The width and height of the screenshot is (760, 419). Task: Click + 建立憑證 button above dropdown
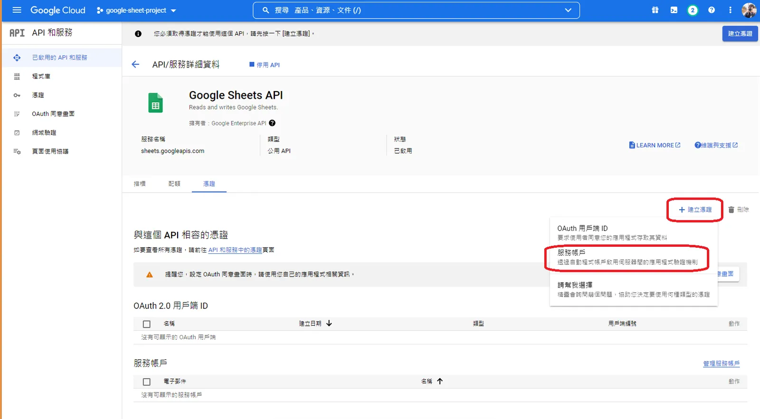[695, 209]
